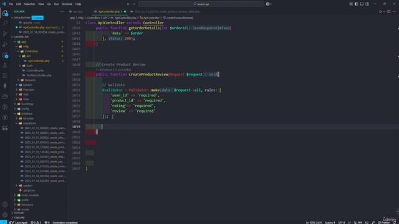
Task: Select the .gitignore file
Action: pos(29,190)
